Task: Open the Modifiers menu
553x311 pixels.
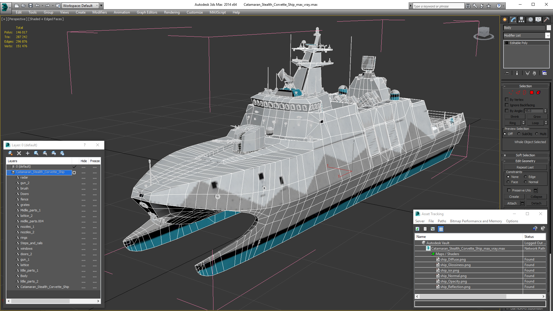Action: point(100,12)
